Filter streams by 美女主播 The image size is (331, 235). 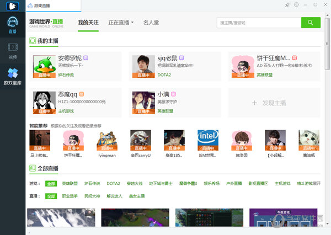(137, 196)
